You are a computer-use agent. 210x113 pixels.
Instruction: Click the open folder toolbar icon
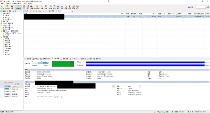point(37,7)
